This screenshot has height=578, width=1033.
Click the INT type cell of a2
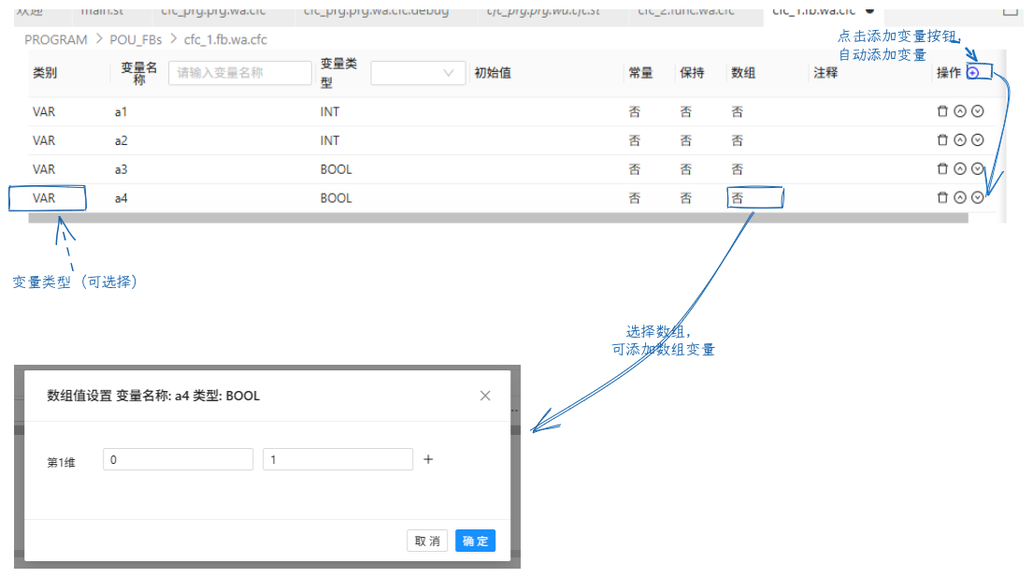(330, 140)
